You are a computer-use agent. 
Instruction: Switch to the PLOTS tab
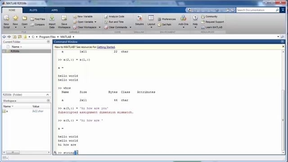33,10
